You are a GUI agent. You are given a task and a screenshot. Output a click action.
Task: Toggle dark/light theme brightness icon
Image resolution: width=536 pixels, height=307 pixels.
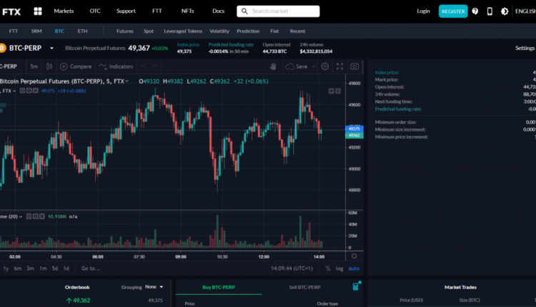505,11
